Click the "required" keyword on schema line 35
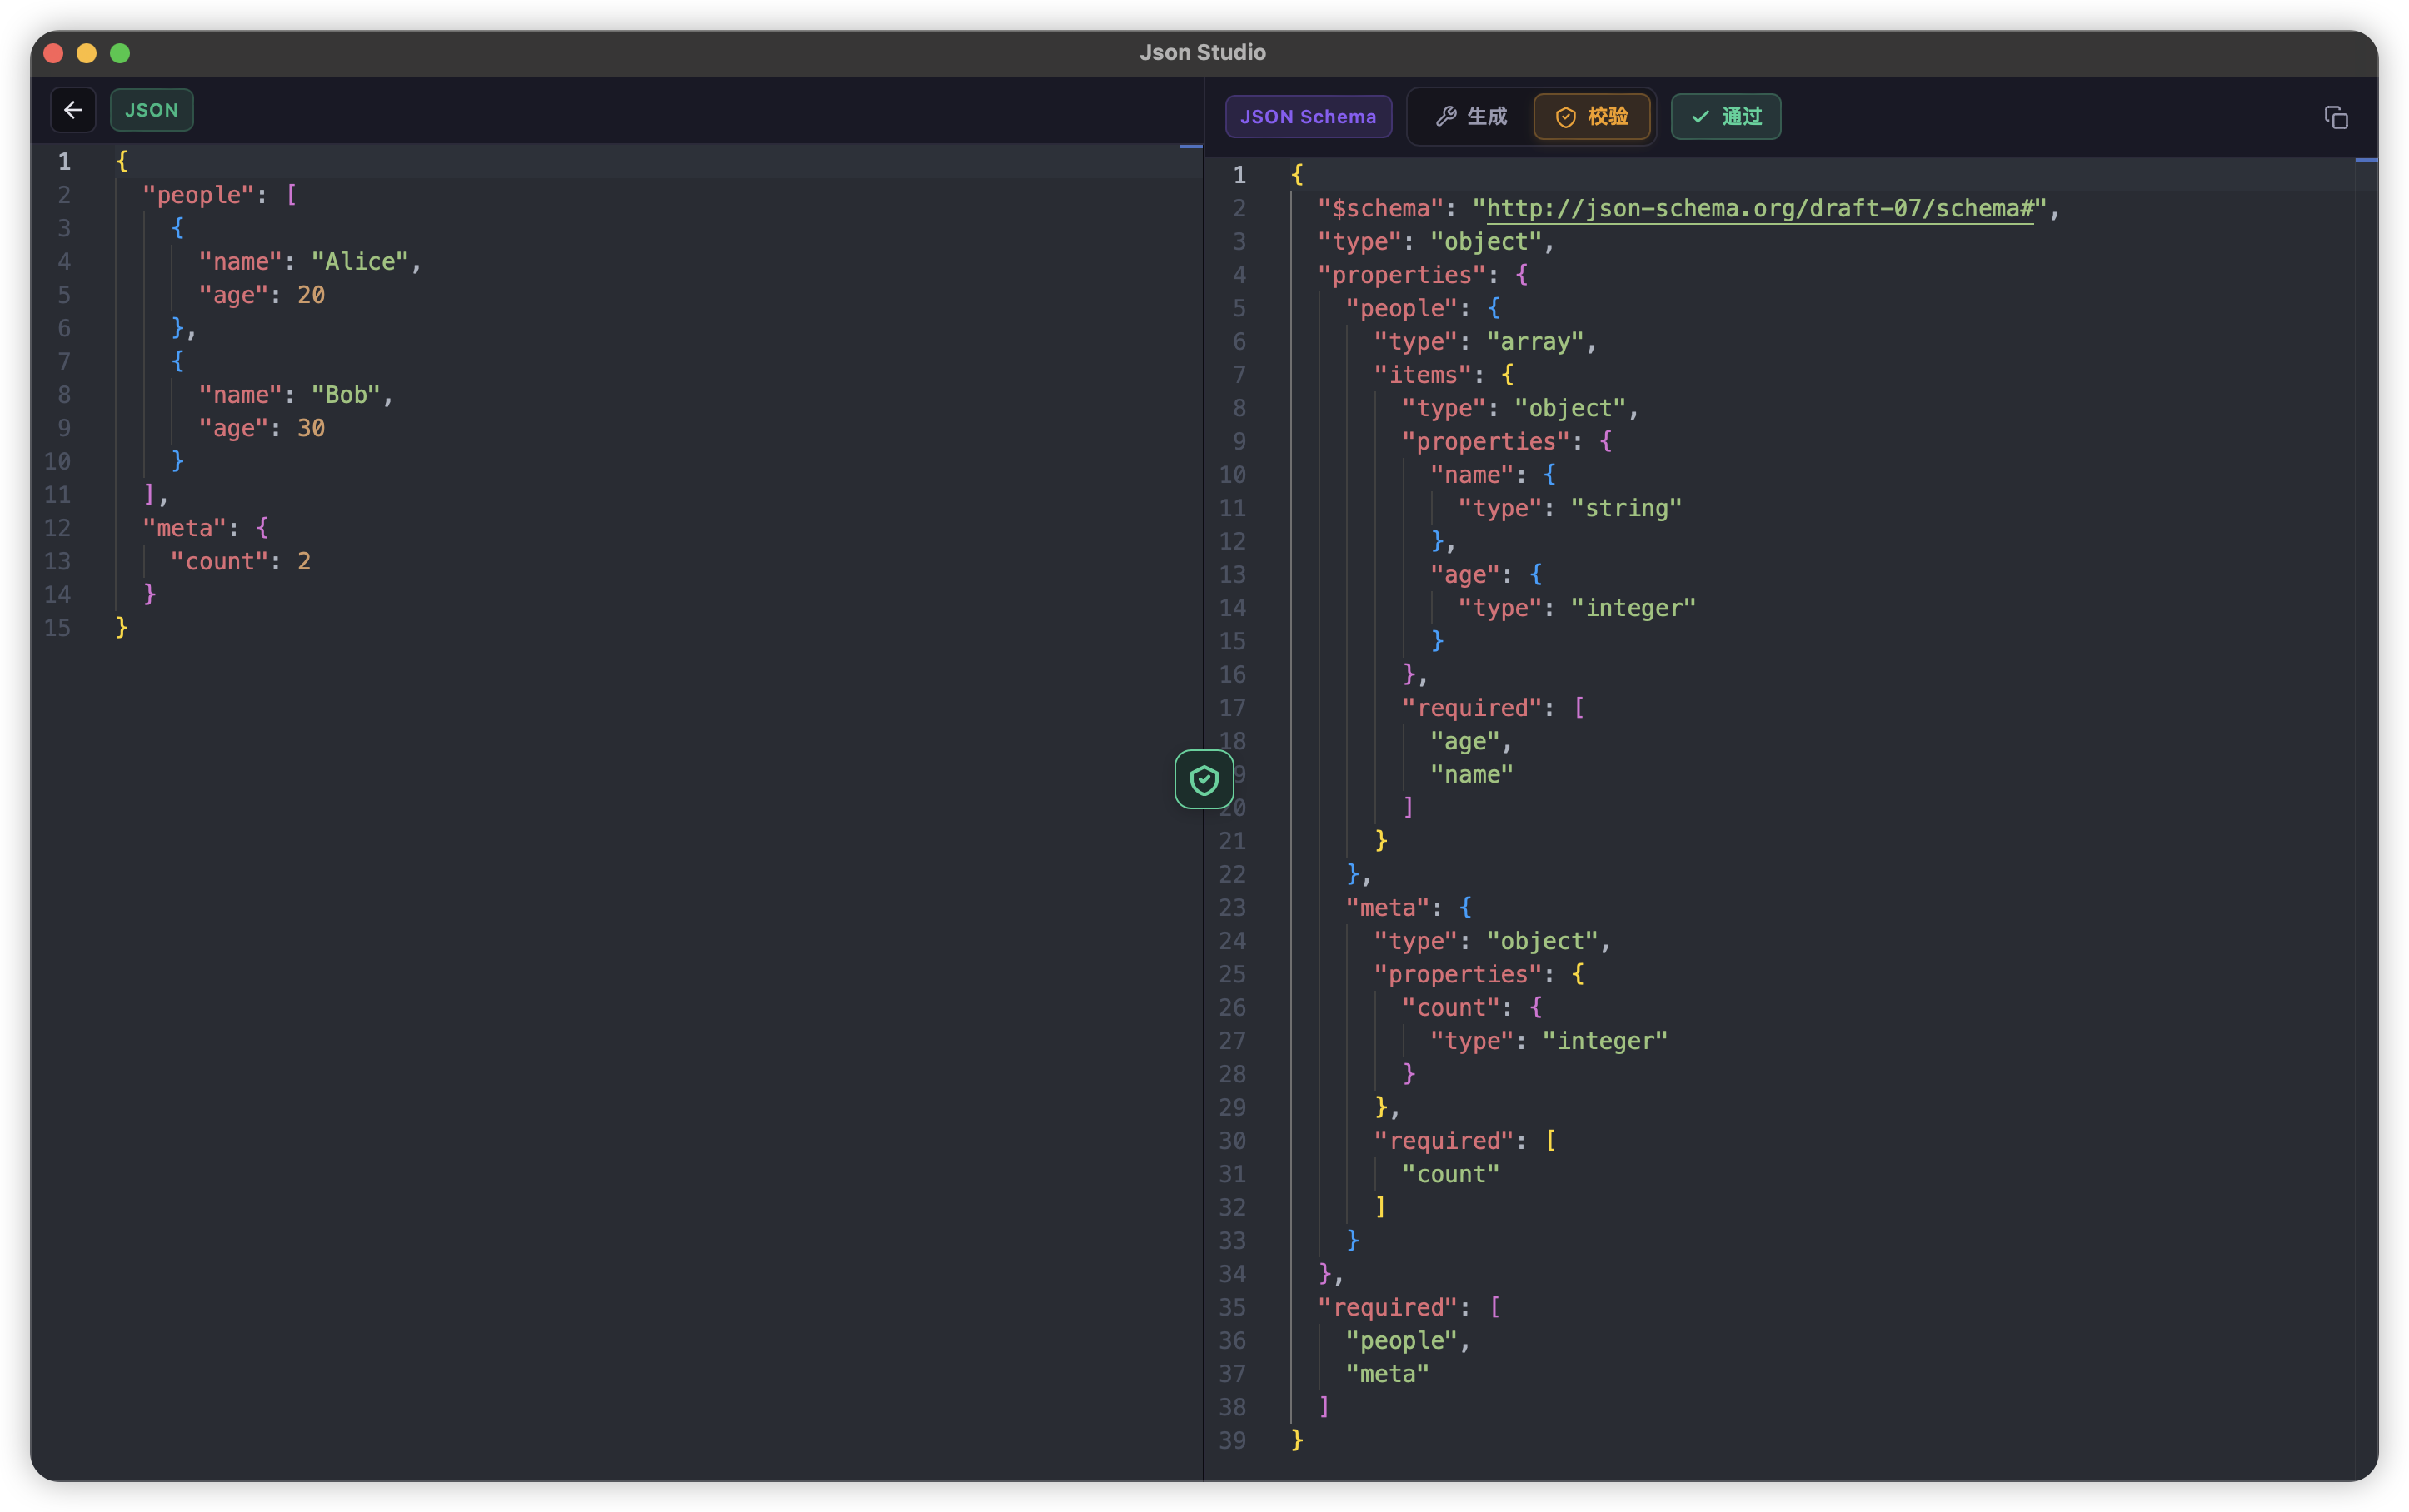Image resolution: width=2409 pixels, height=1512 pixels. [x=1389, y=1306]
